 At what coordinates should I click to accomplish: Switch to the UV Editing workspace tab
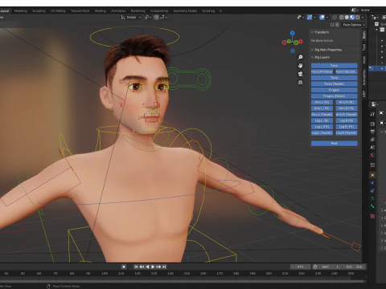click(x=58, y=11)
